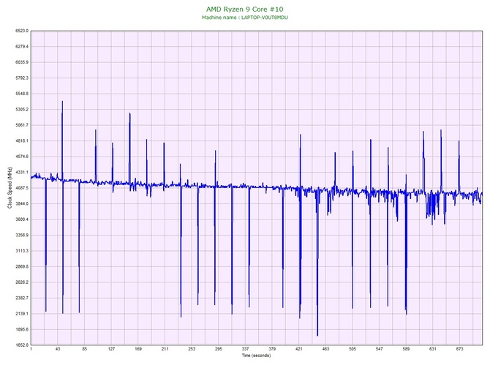Screen dimensions: 490x368
Task: Click the 1652.0 y-axis value
Action: [22, 345]
